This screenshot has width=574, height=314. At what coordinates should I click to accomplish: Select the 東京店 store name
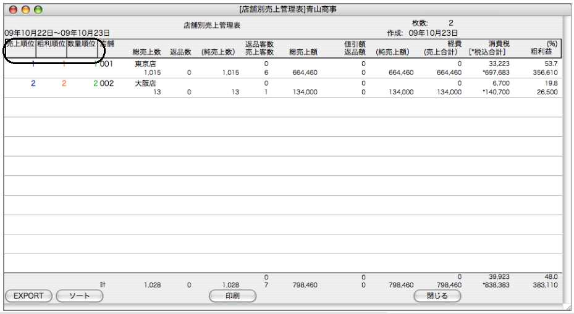[x=145, y=64]
